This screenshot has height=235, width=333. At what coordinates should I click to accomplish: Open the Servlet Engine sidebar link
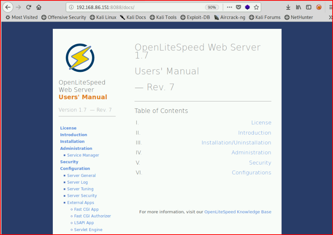[x=88, y=230]
